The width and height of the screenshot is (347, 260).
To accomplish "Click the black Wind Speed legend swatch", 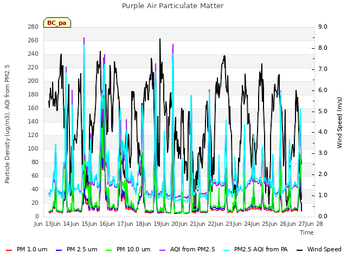I will pyautogui.click(x=299, y=250).
